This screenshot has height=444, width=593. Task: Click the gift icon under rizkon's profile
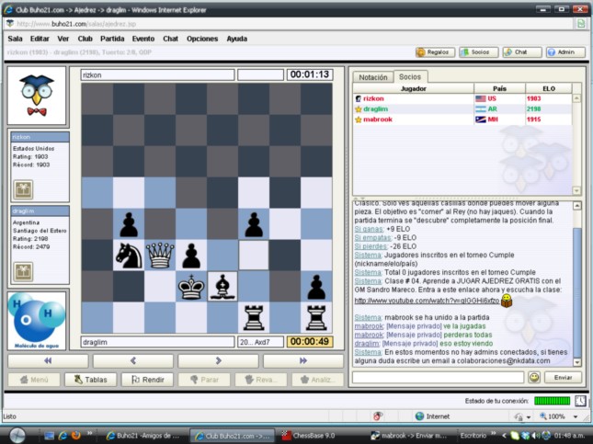(x=23, y=189)
